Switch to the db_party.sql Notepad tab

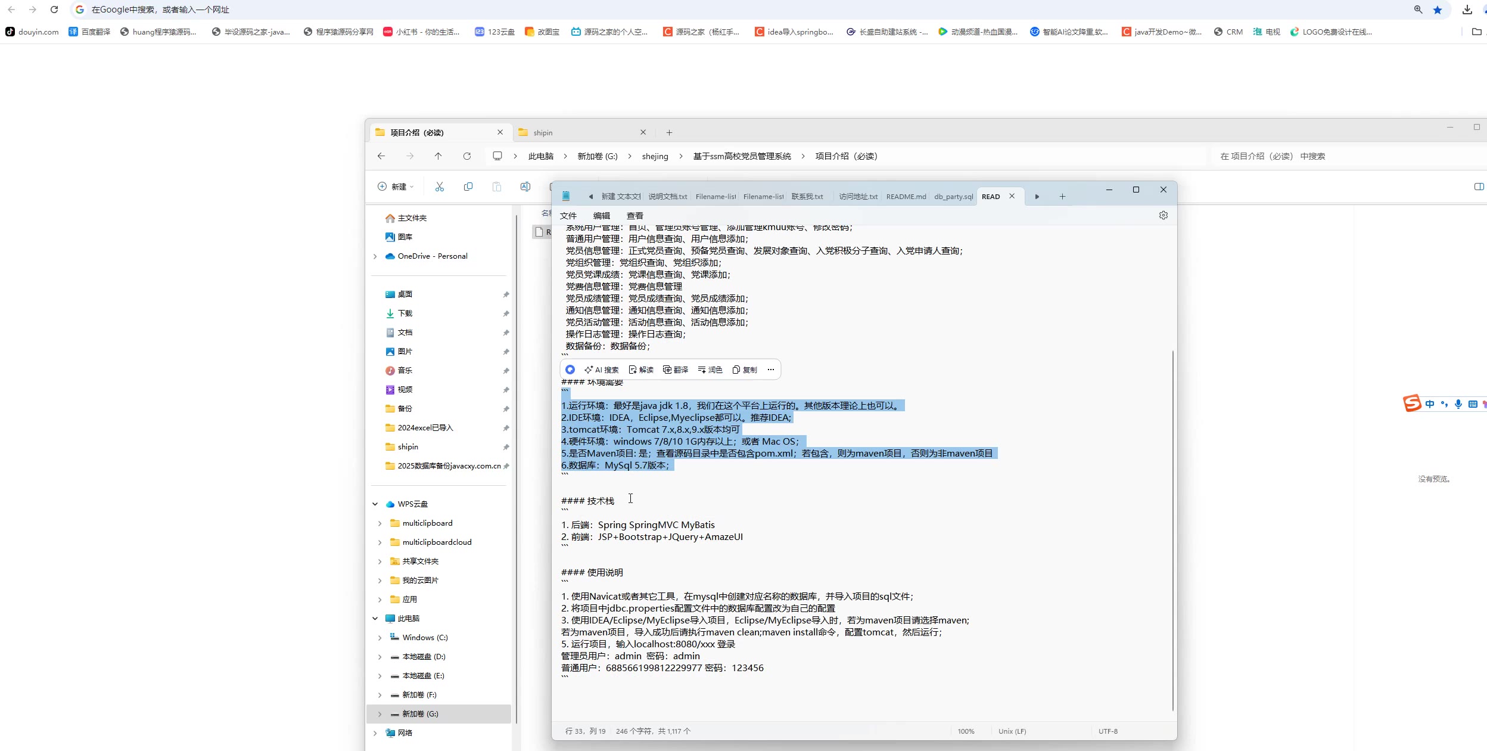(x=953, y=197)
